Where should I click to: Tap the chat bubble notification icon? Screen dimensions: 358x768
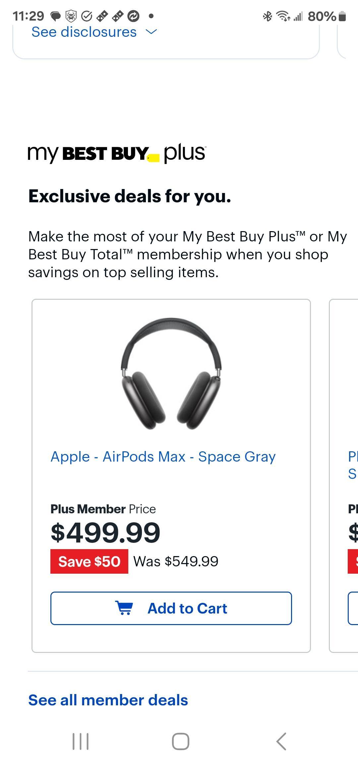point(55,16)
